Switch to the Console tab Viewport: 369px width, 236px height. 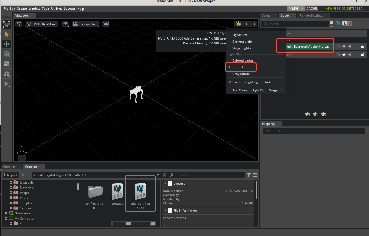9,167
